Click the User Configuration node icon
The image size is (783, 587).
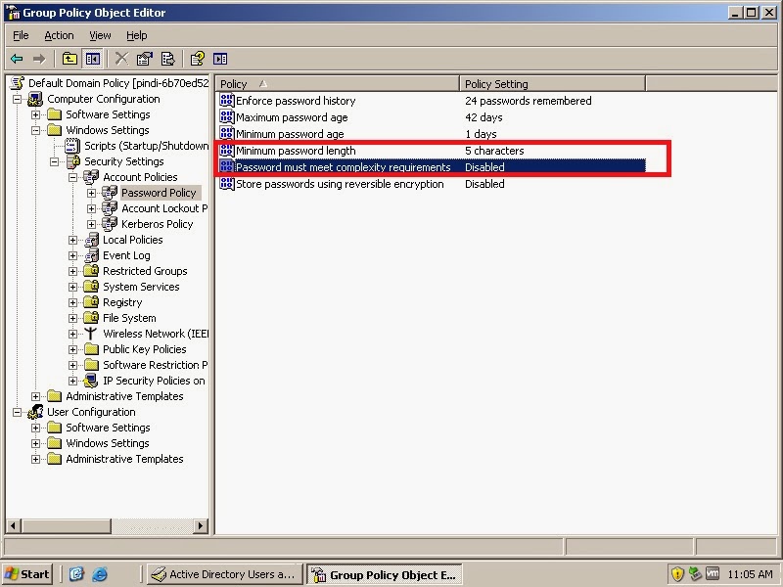click(35, 412)
